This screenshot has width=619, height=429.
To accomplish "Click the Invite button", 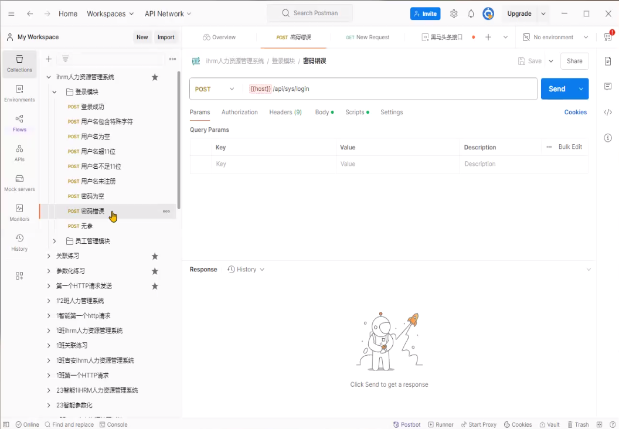I will tap(425, 13).
